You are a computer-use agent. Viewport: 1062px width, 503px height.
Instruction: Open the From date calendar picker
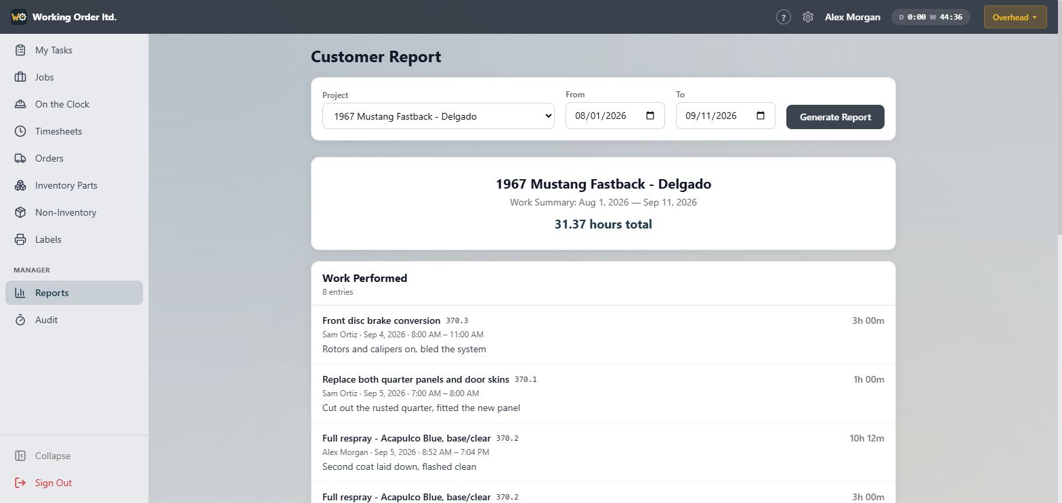click(650, 116)
